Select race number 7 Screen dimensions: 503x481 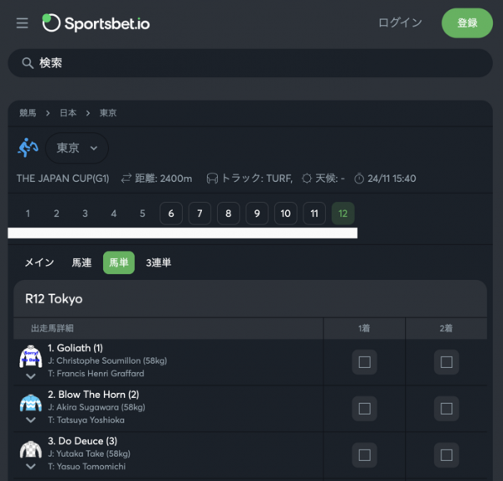[200, 213]
